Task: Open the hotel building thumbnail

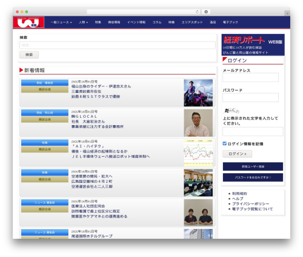Action: (198, 234)
